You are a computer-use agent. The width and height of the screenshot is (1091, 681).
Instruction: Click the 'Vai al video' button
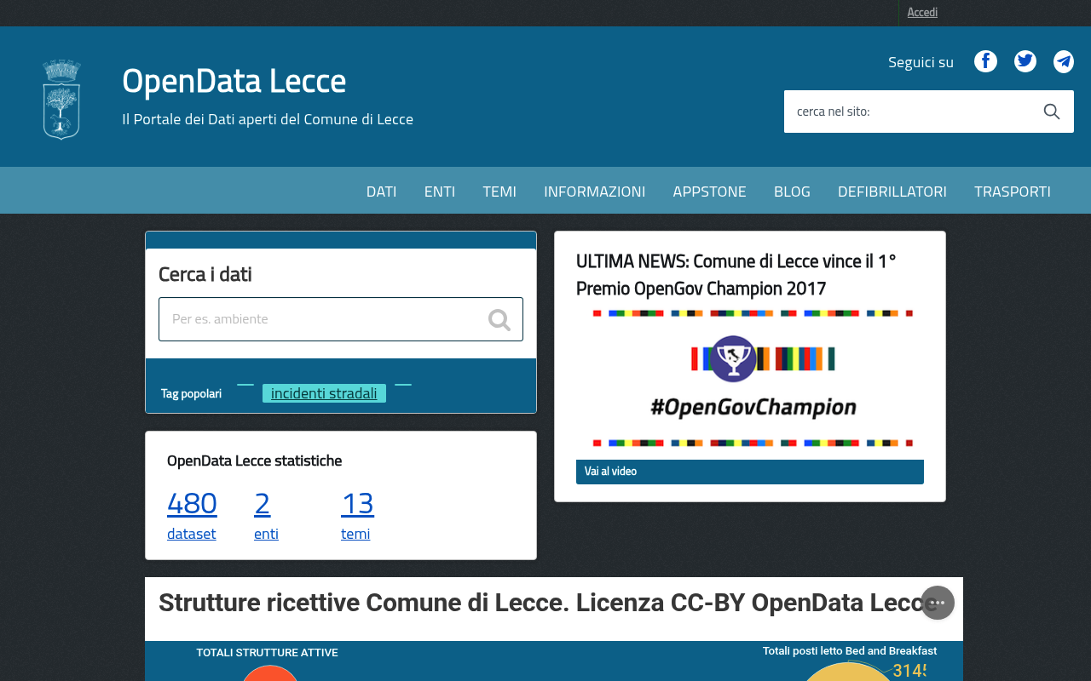750,472
